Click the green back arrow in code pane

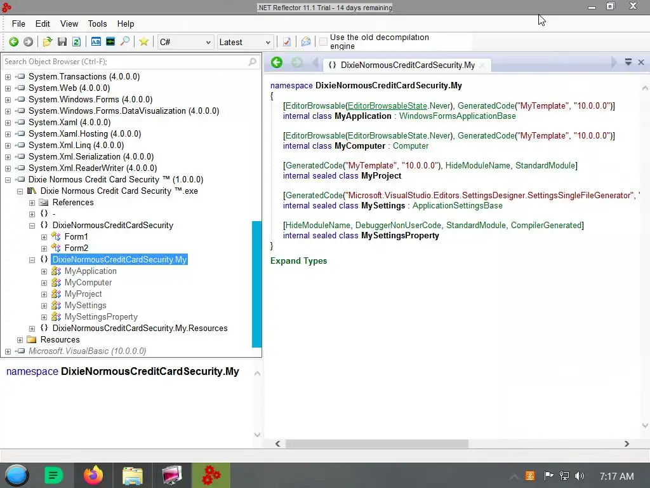(277, 63)
